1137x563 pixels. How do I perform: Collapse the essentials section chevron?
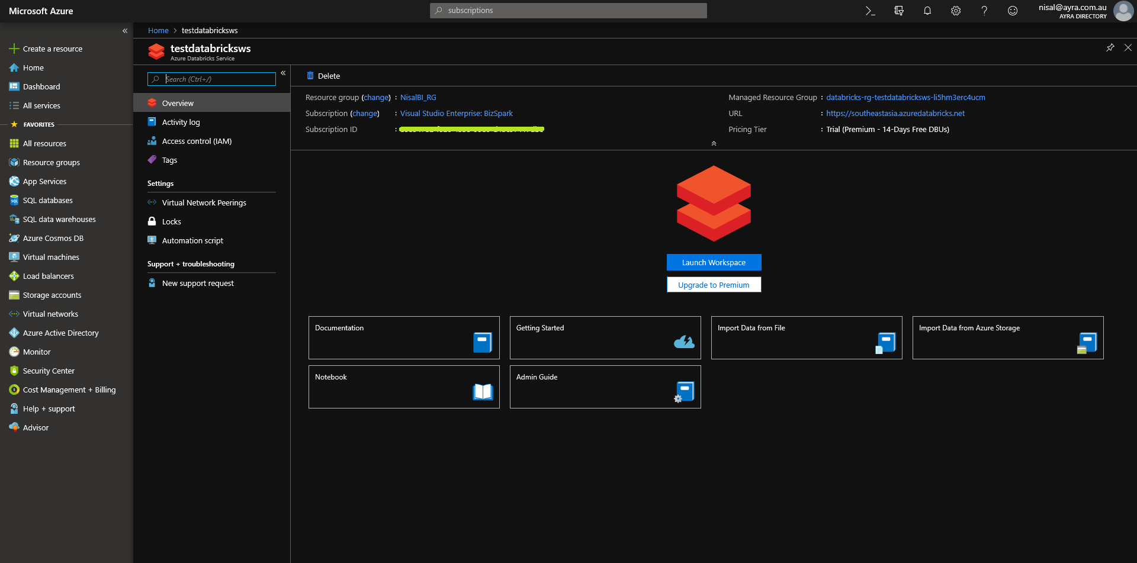pos(714,143)
